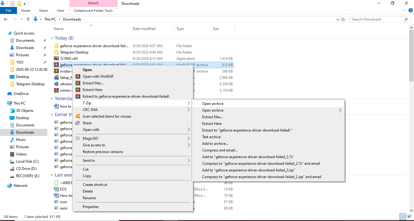The width and height of the screenshot is (414, 221).
Task: Open the Quick Access Toolbar customize dropdown
Action: coord(25,4)
